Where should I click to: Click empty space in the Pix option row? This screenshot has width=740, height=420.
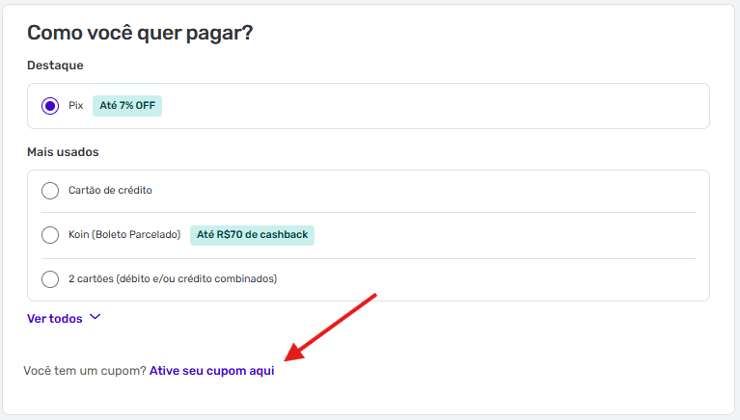tap(434, 106)
